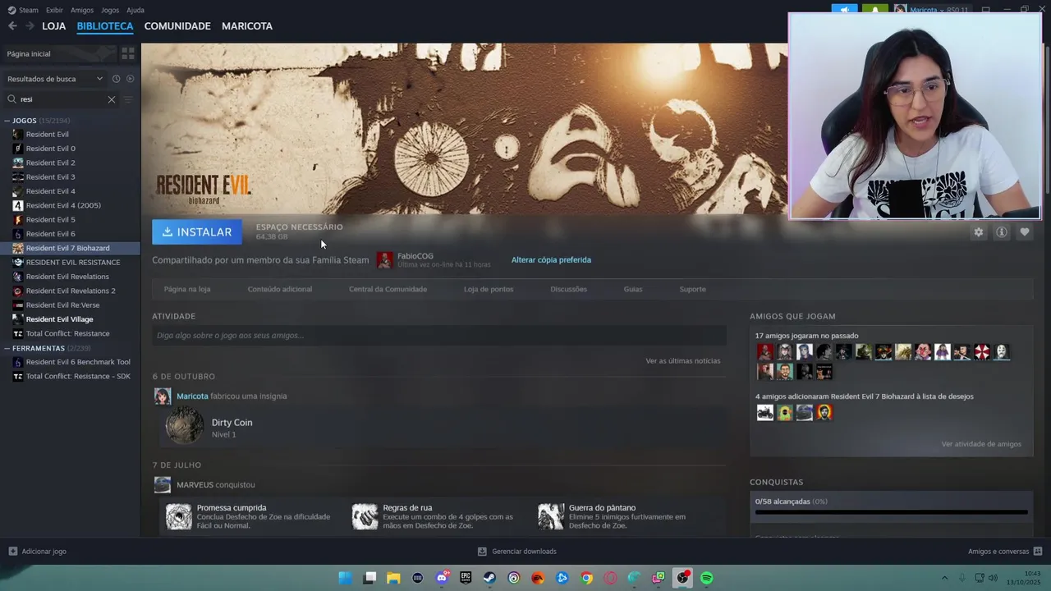This screenshot has height=591, width=1051.
Task: Go to LOJA tab
Action: (x=53, y=26)
